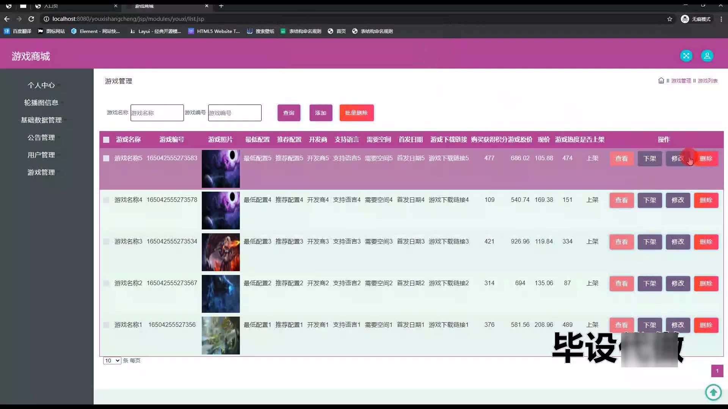Check the row checkbox for 游戏名称3
Screen dimensions: 728x409
tap(106, 242)
